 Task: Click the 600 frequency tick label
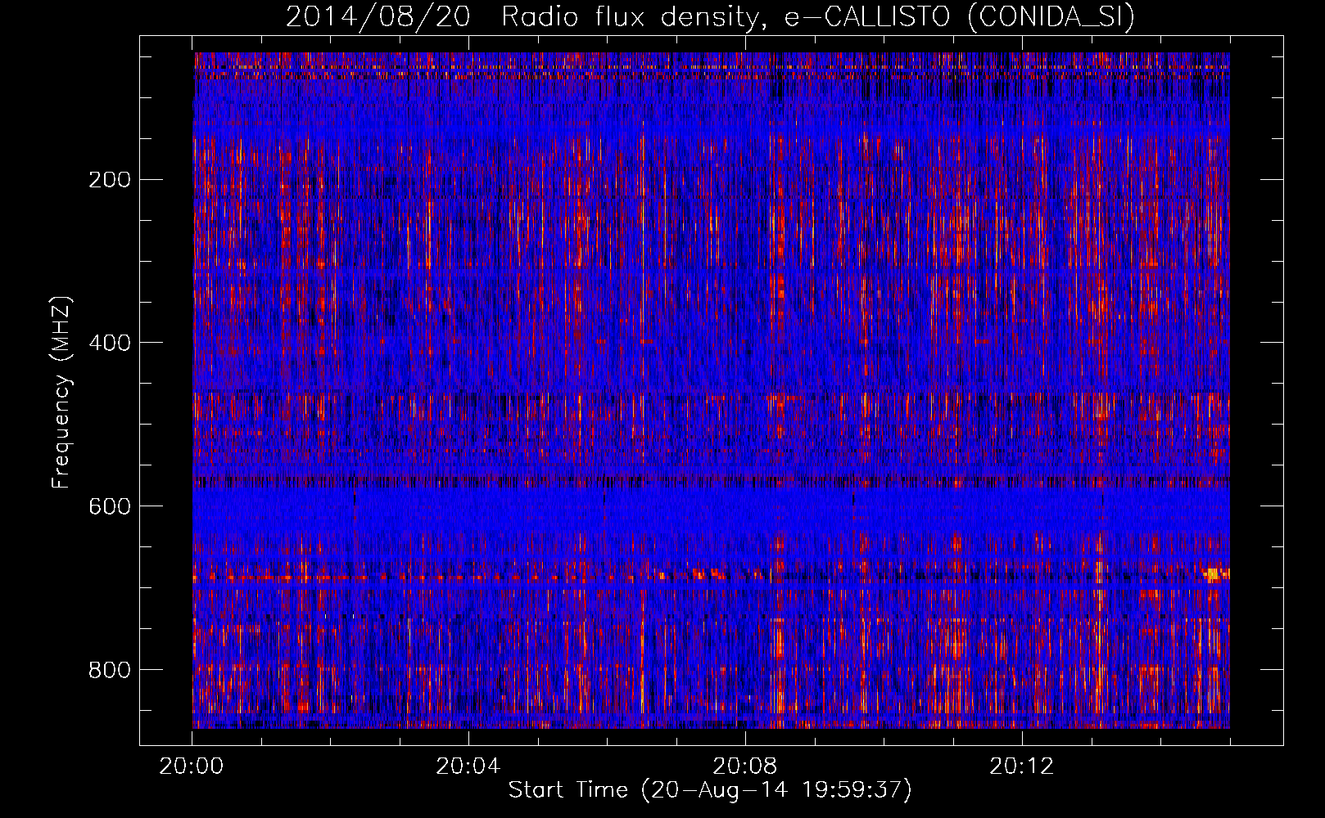tap(110, 506)
